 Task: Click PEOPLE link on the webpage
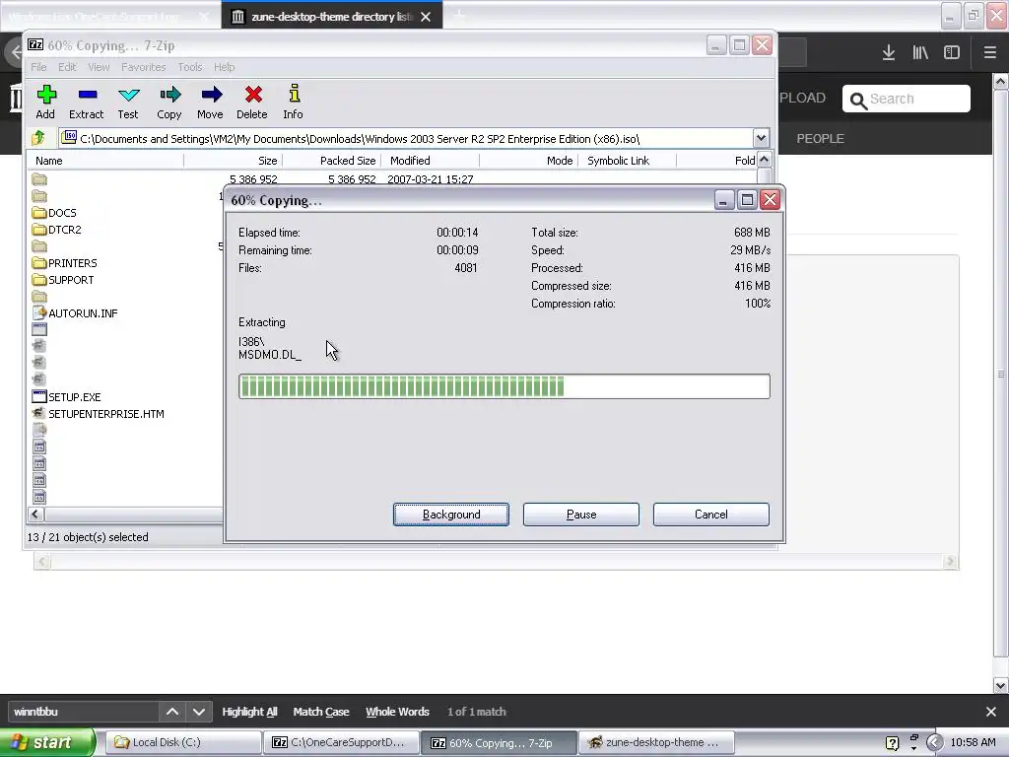(x=821, y=138)
